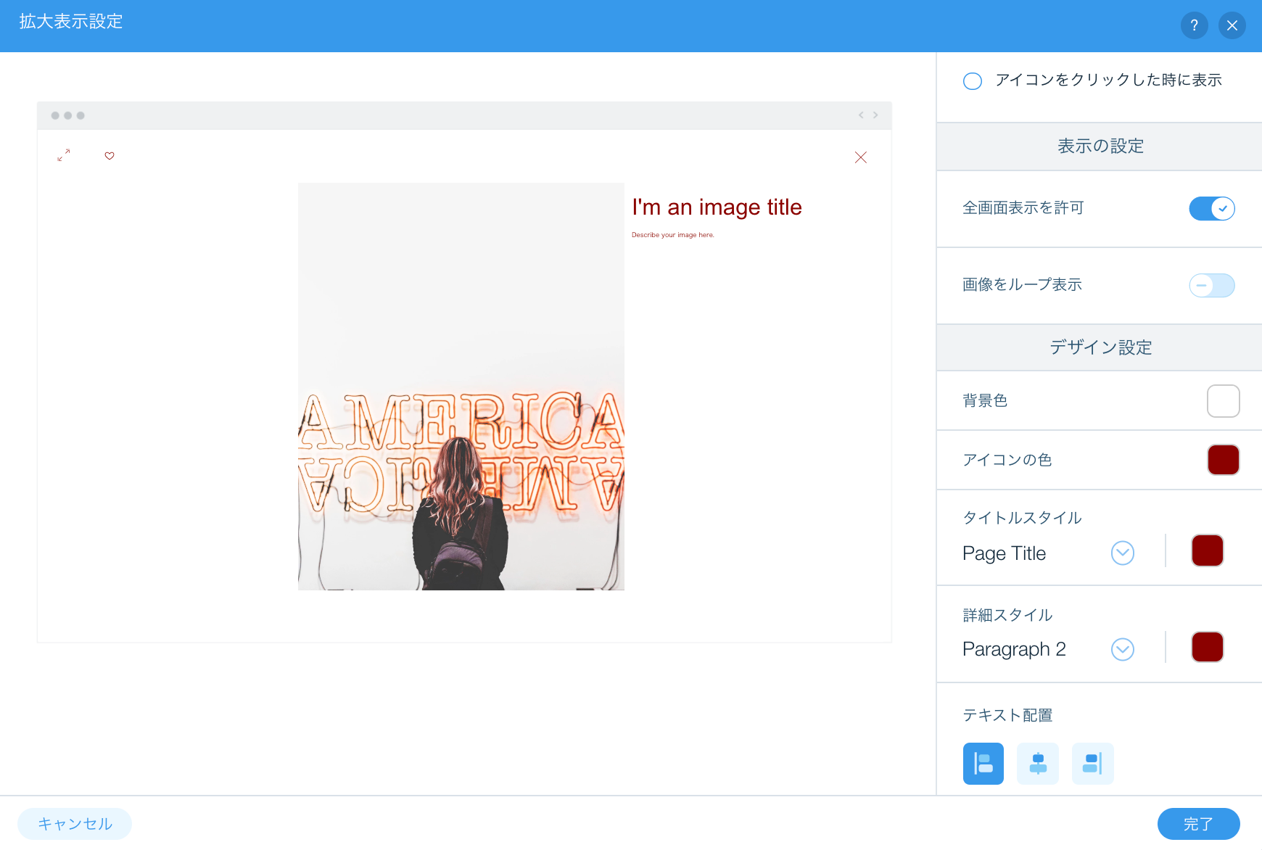
Task: Click the red X icon in preview
Action: pyautogui.click(x=861, y=157)
